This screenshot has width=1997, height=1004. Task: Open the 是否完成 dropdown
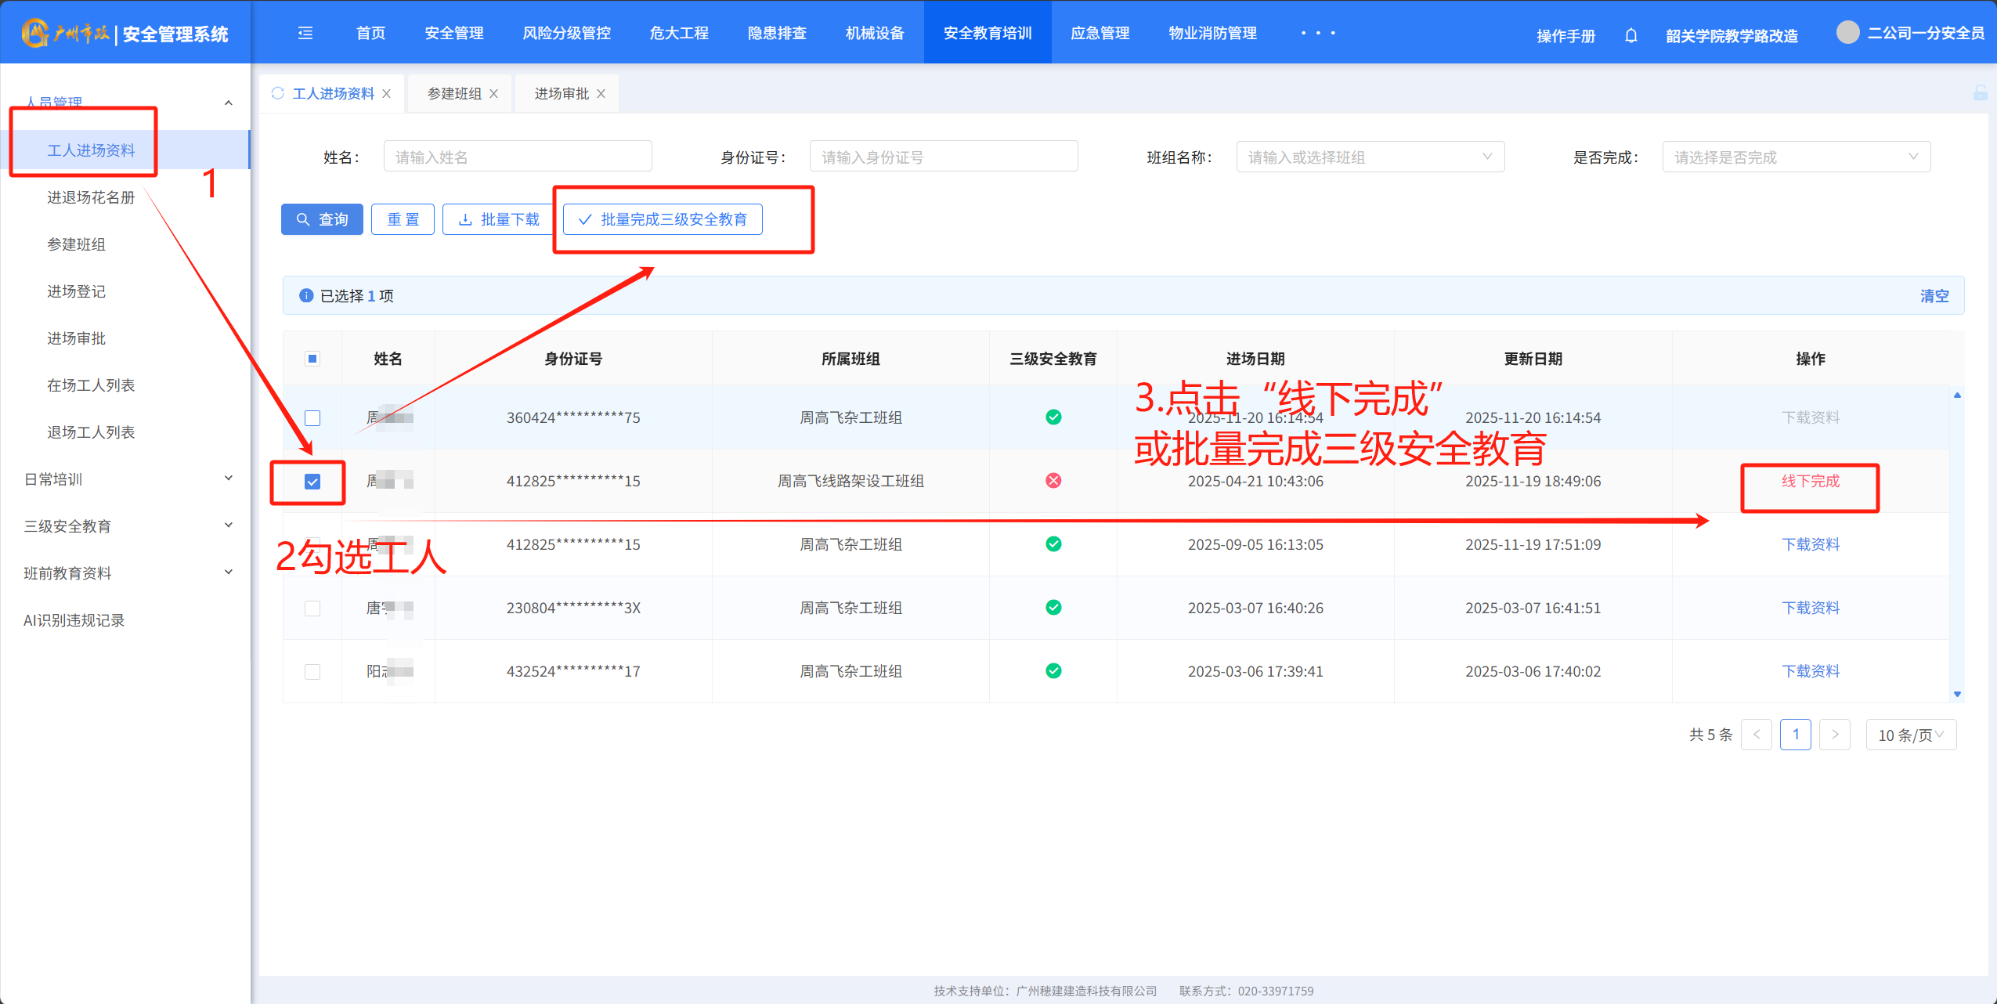tap(1796, 157)
